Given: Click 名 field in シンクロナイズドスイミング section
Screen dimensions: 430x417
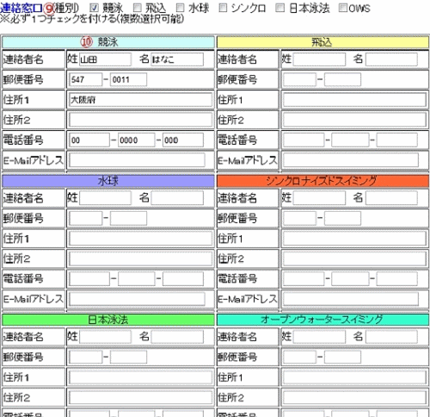Looking at the screenshot, I should tap(391, 198).
